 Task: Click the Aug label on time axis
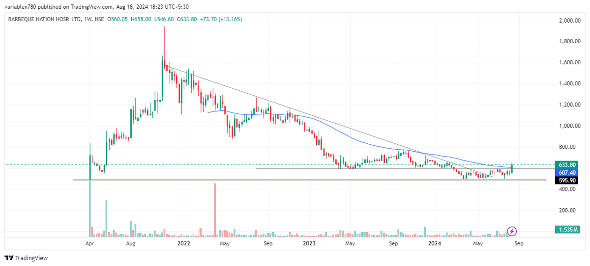[131, 243]
